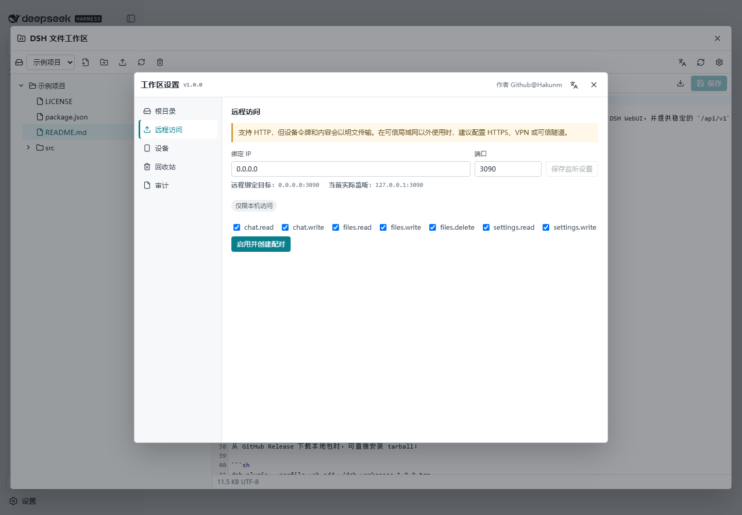Select the 远程访问 settings tab
Image resolution: width=742 pixels, height=515 pixels.
178,130
